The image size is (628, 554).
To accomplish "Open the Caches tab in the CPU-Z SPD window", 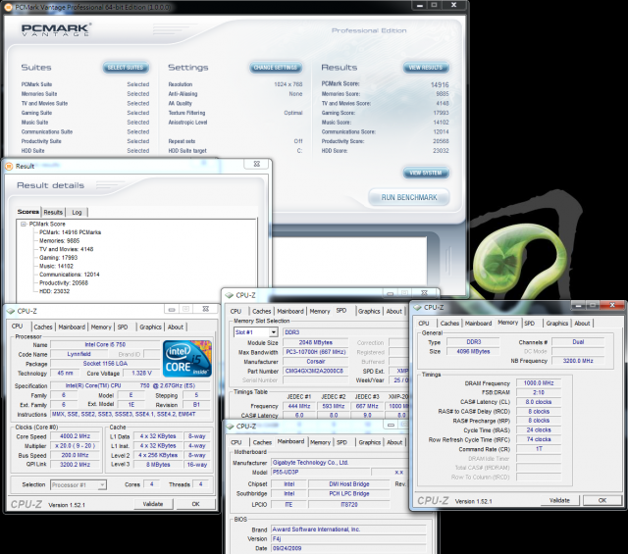I will point(262,312).
